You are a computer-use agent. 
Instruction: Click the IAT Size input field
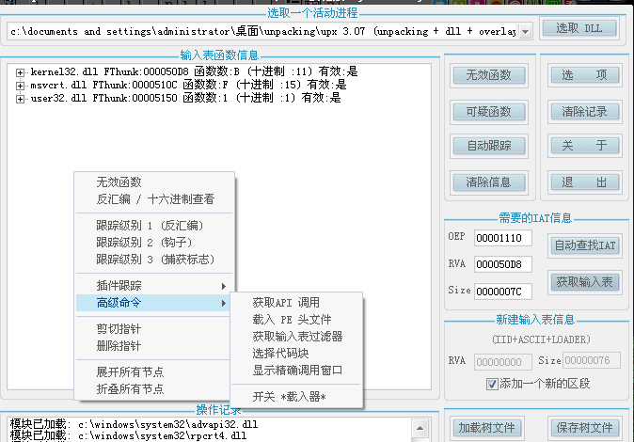click(x=503, y=292)
